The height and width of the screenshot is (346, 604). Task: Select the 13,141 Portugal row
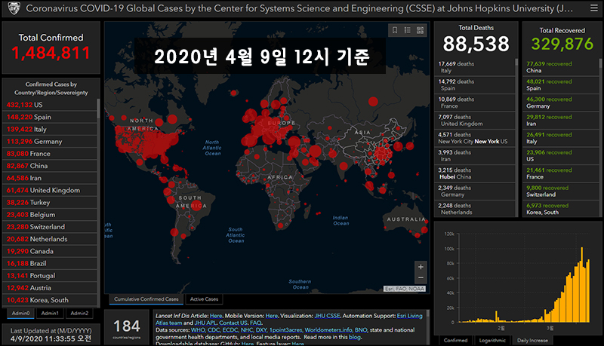(50, 276)
